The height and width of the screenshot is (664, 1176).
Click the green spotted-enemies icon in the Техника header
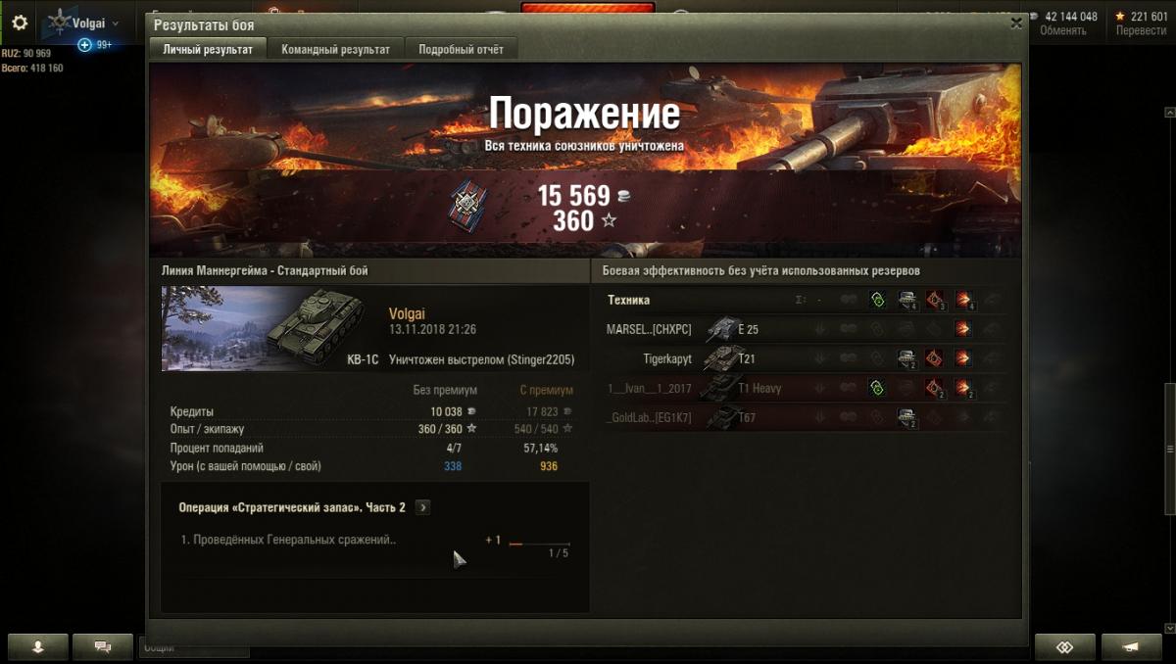[x=878, y=300]
